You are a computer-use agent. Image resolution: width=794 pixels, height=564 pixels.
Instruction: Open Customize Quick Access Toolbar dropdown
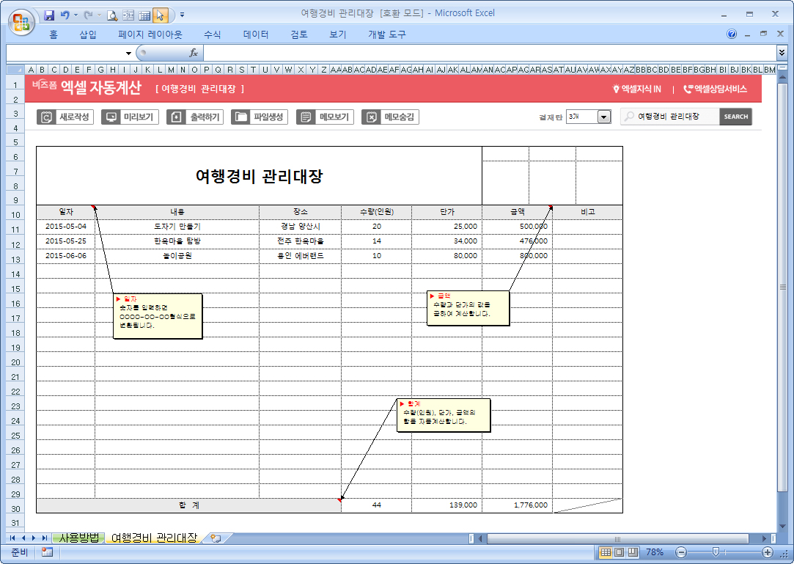tap(183, 15)
